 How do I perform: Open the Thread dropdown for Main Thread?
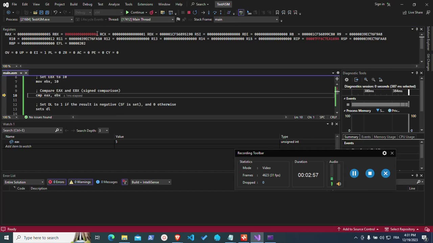(x=172, y=20)
